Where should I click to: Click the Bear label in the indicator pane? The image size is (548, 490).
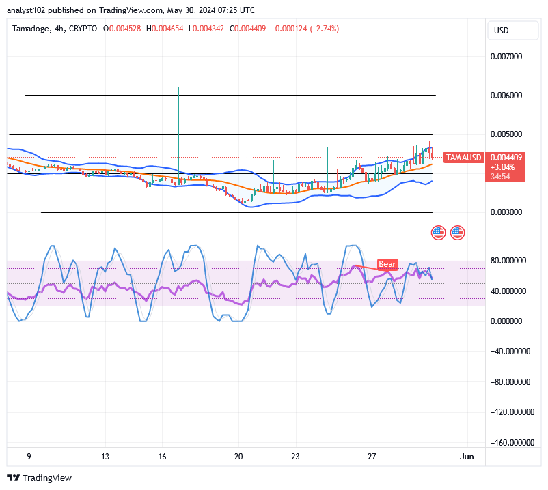pyautogui.click(x=387, y=264)
